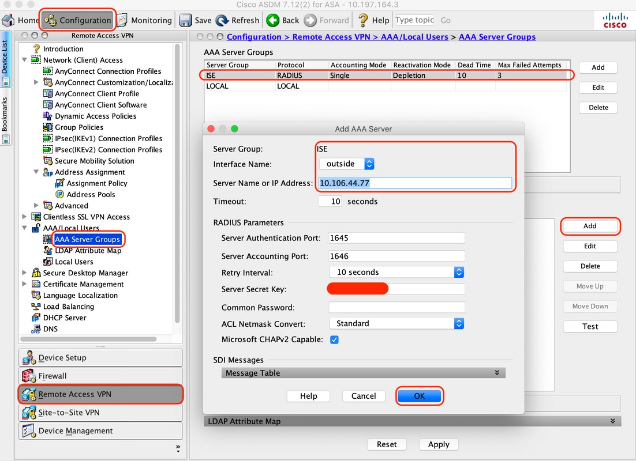
Task: Click Add beside AAA Server Groups table
Action: [598, 67]
